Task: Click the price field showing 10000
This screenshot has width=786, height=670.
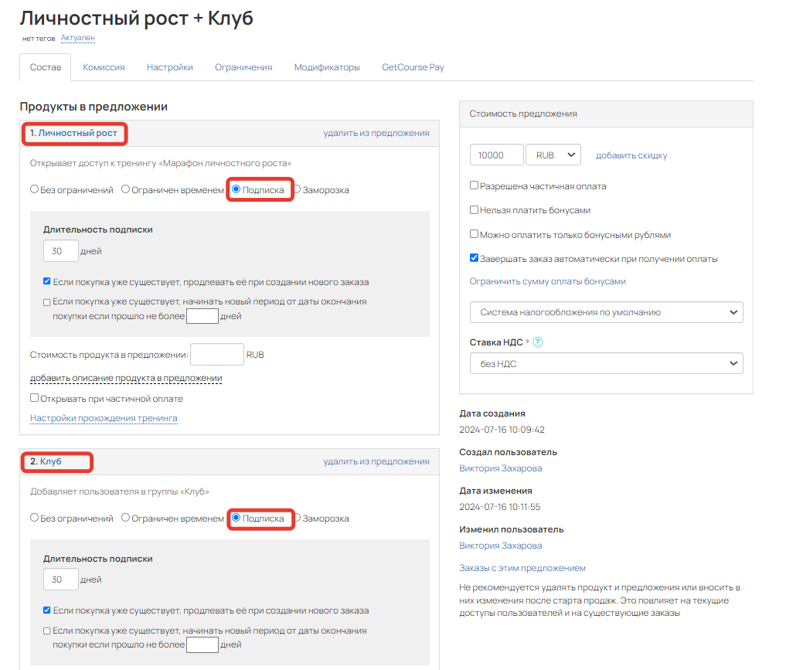Action: click(x=496, y=155)
